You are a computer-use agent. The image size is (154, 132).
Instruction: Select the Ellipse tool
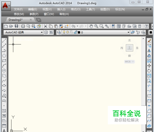(4, 86)
